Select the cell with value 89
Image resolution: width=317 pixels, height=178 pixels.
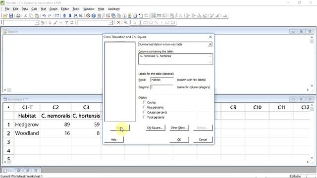(x=55, y=125)
